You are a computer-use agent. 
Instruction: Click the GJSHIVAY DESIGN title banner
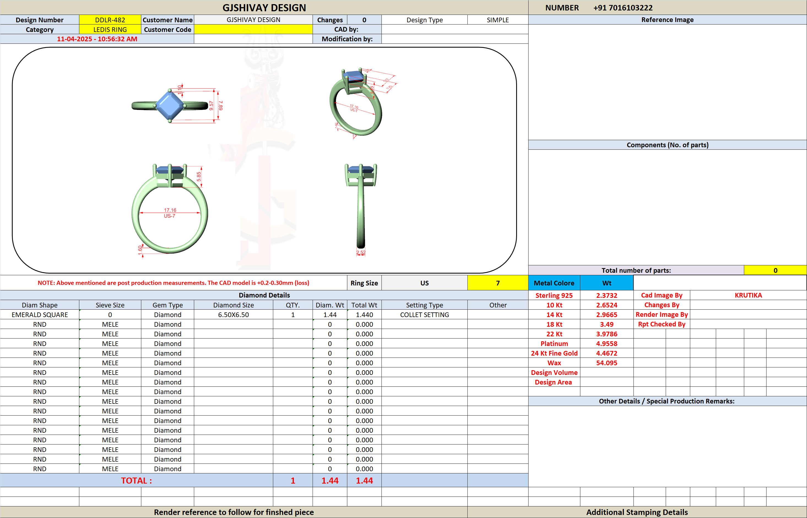tap(264, 8)
